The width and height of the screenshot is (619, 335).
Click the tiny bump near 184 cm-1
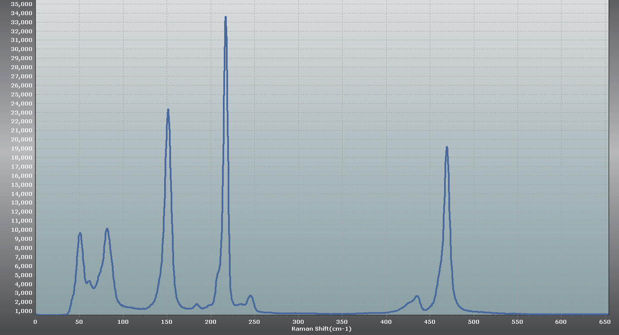(x=197, y=304)
